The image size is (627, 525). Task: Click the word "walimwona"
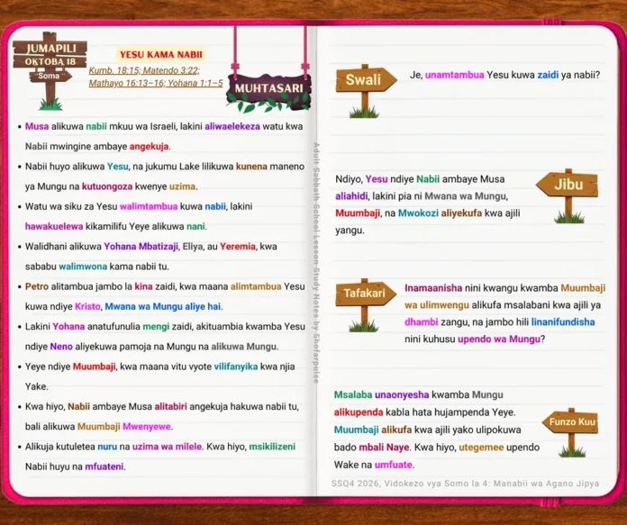pyautogui.click(x=83, y=267)
